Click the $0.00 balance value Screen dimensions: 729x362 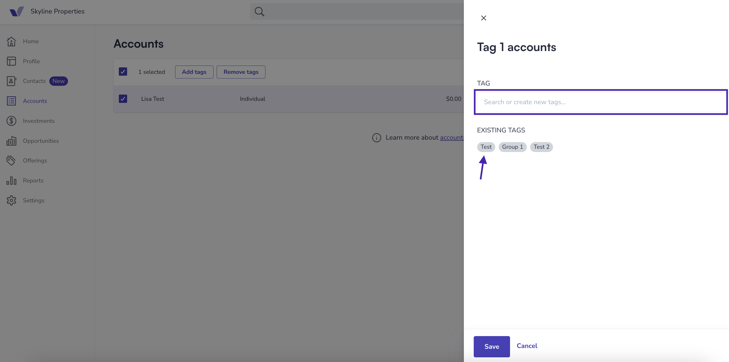point(454,99)
